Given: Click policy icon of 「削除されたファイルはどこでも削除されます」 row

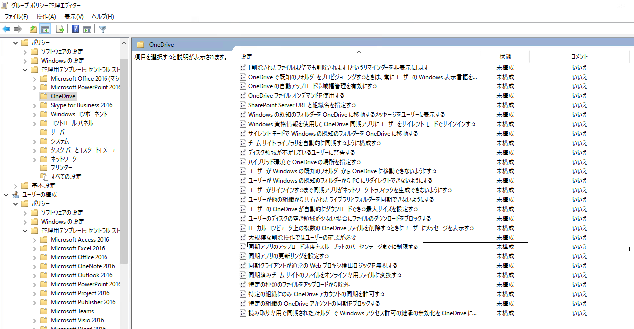Looking at the screenshot, I should (243, 68).
